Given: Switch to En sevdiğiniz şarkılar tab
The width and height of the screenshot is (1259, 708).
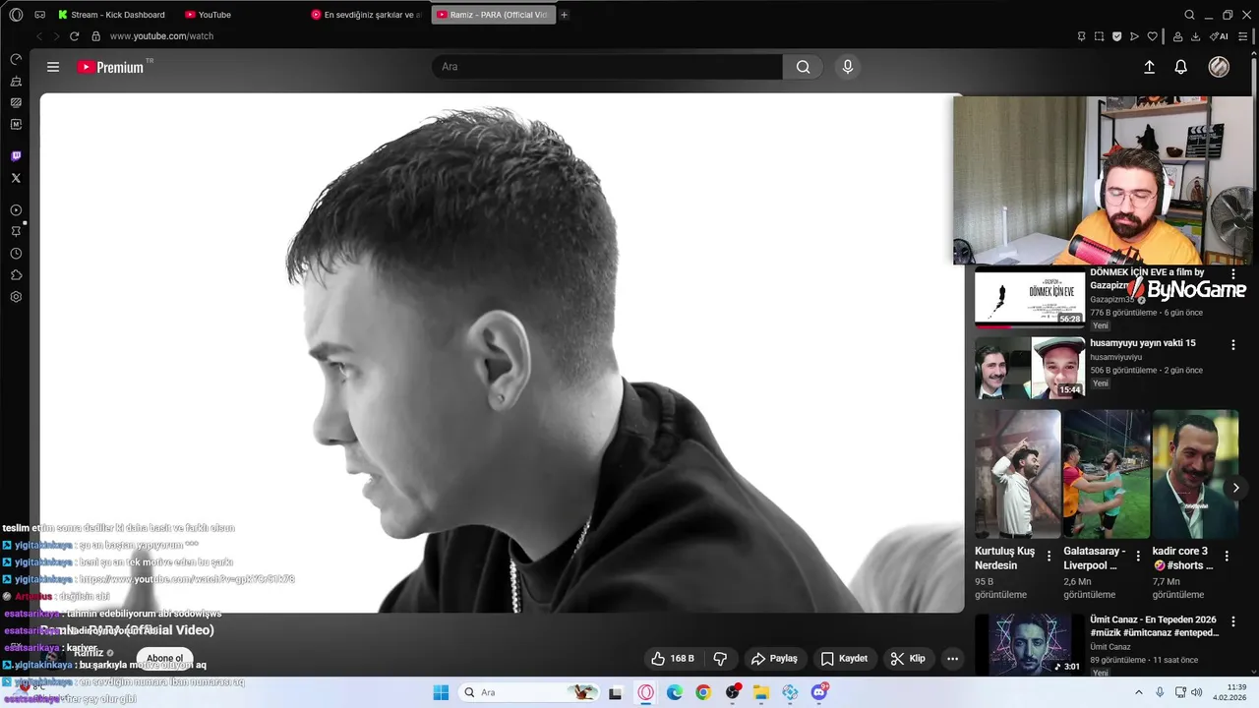Looking at the screenshot, I should tap(368, 15).
